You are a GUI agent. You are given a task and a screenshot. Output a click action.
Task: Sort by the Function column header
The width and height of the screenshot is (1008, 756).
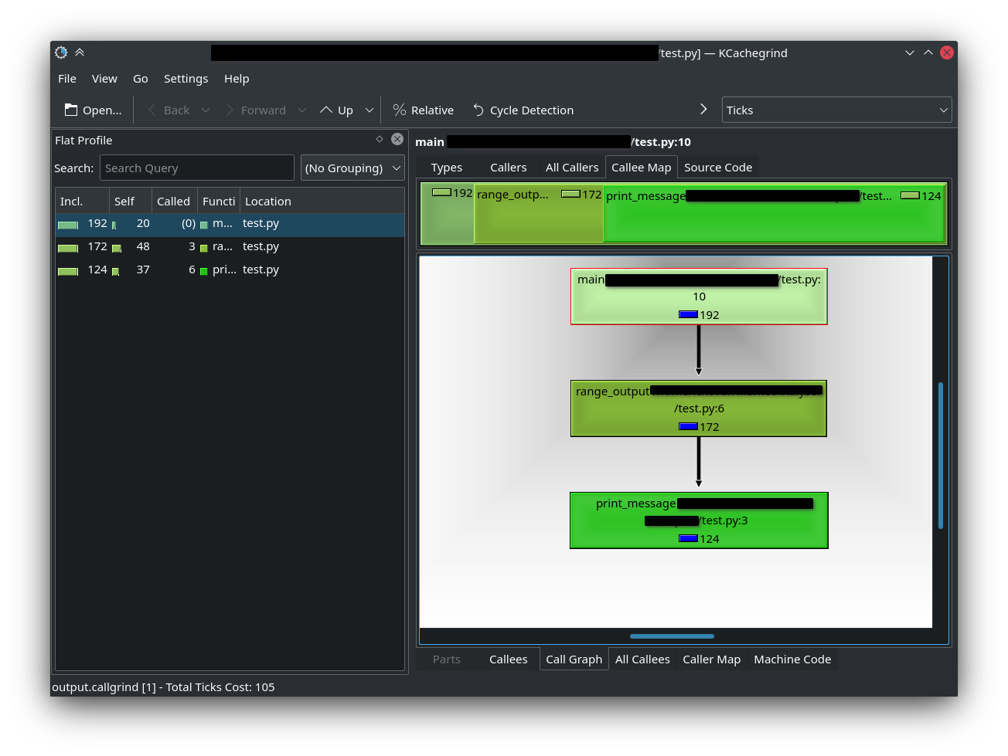(x=219, y=201)
